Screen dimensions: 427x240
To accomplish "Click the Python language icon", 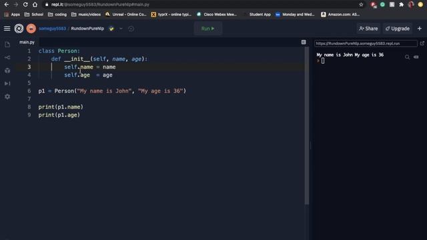I will click(111, 29).
